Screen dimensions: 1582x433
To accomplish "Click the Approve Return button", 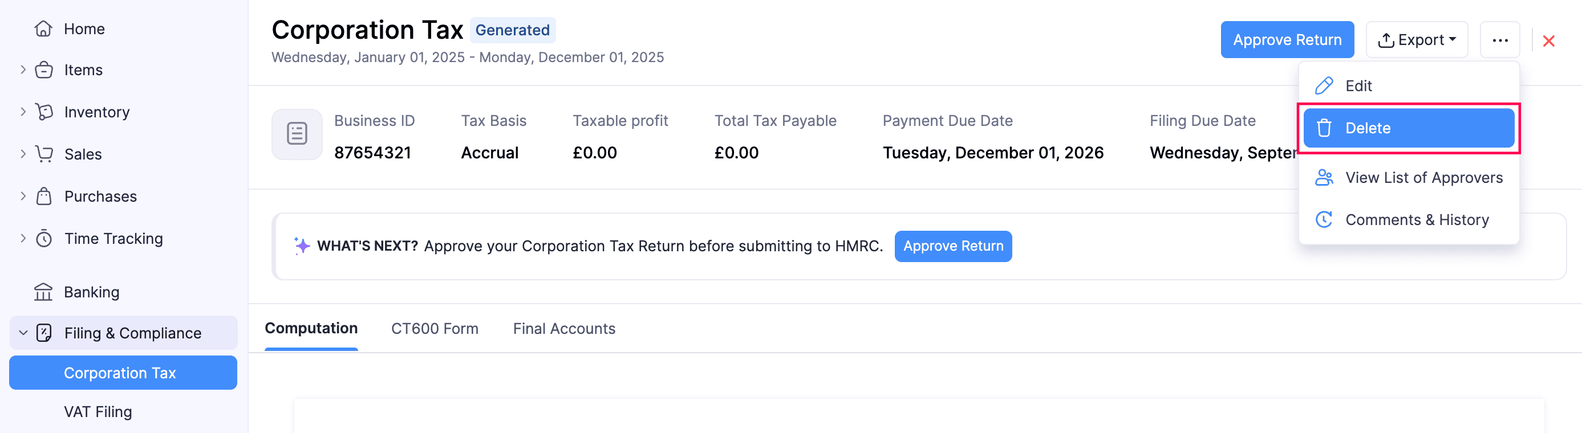I will pos(1287,39).
